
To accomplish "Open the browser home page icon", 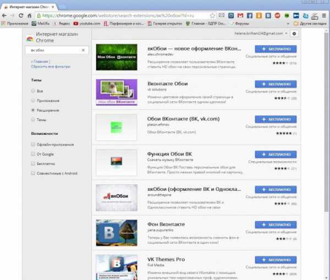I will (x=30, y=15).
